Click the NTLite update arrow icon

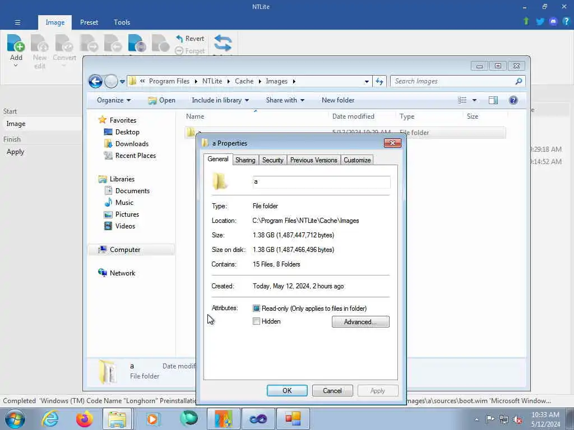[526, 21]
